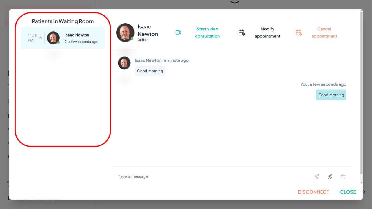The image size is (372, 209).
Task: Focus the Type a message field
Action: 212,176
